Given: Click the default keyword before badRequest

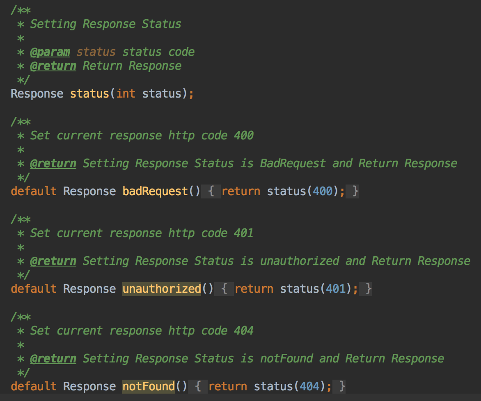Looking at the screenshot, I should [33, 191].
